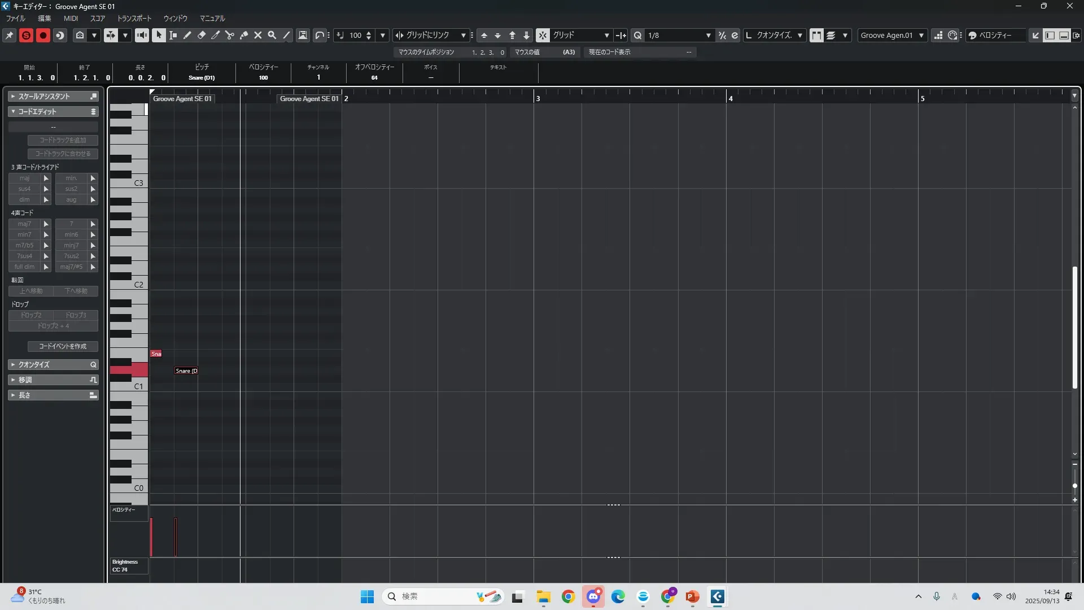Select the Object Selection arrow tool
Image resolution: width=1084 pixels, height=610 pixels.
(x=159, y=35)
